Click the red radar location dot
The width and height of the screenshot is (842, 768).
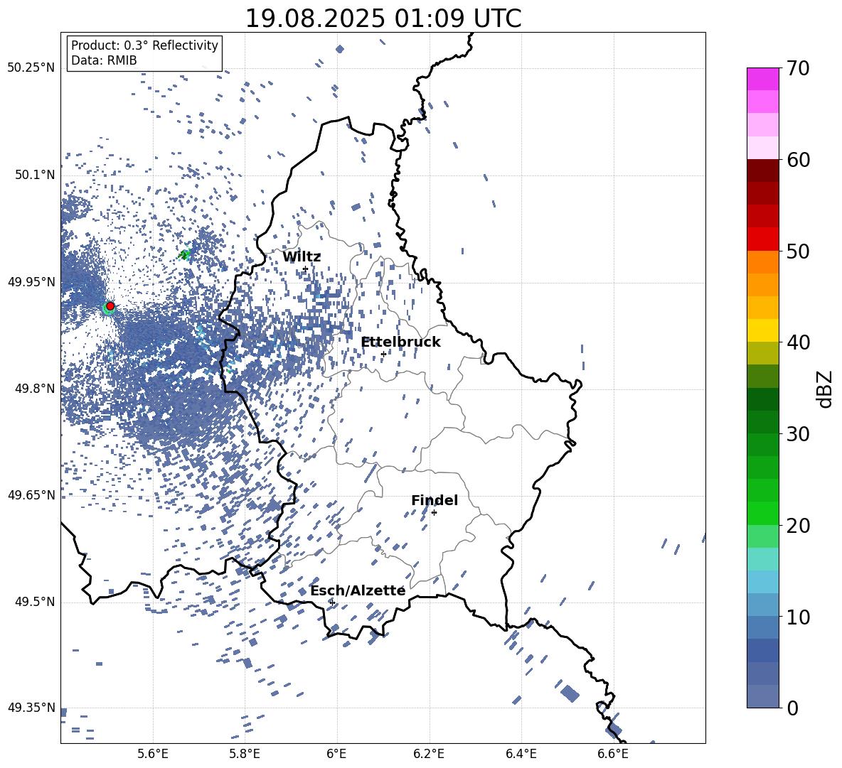click(110, 306)
